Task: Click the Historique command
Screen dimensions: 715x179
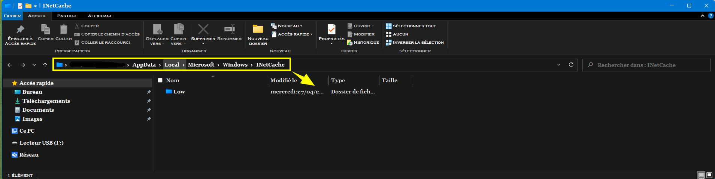Action: [363, 43]
